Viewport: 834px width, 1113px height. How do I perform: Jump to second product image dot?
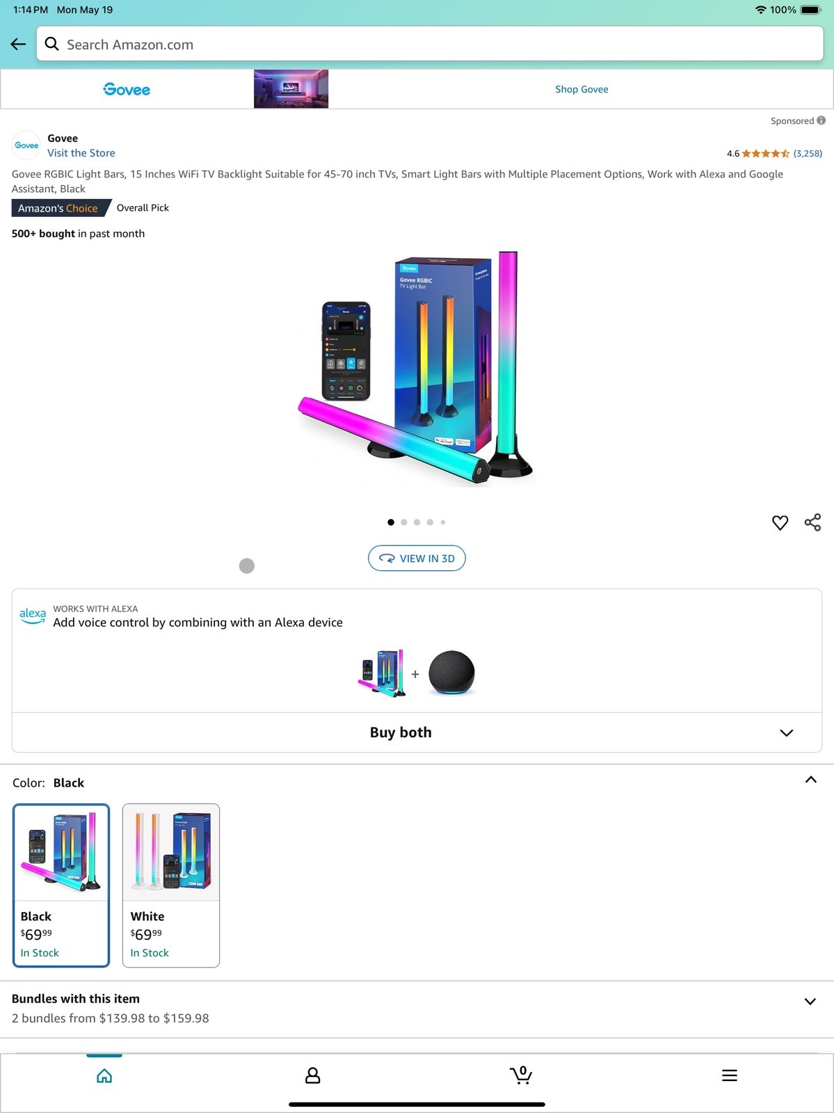click(404, 522)
